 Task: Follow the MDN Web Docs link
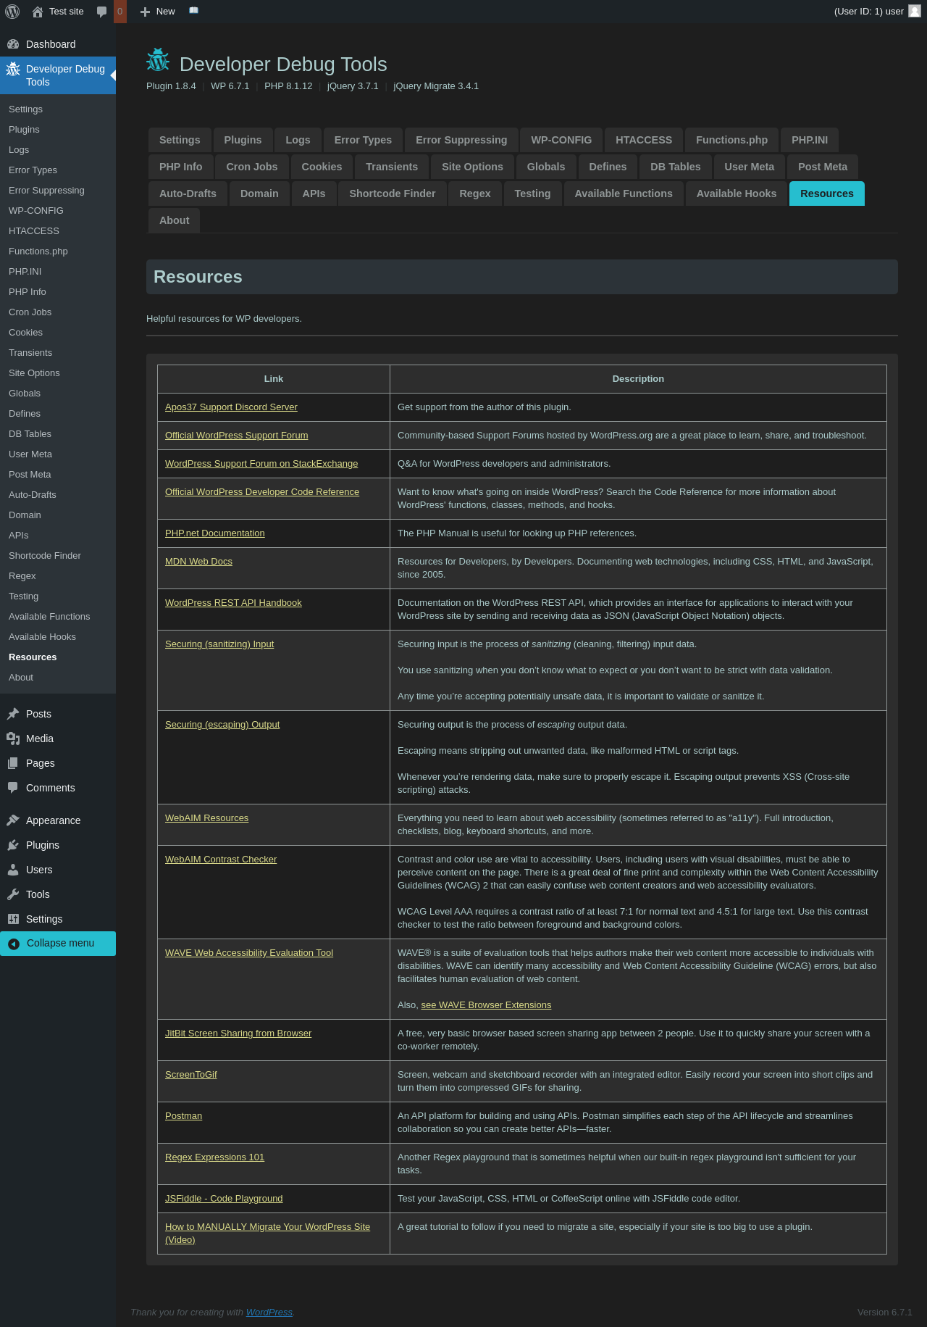point(198,562)
